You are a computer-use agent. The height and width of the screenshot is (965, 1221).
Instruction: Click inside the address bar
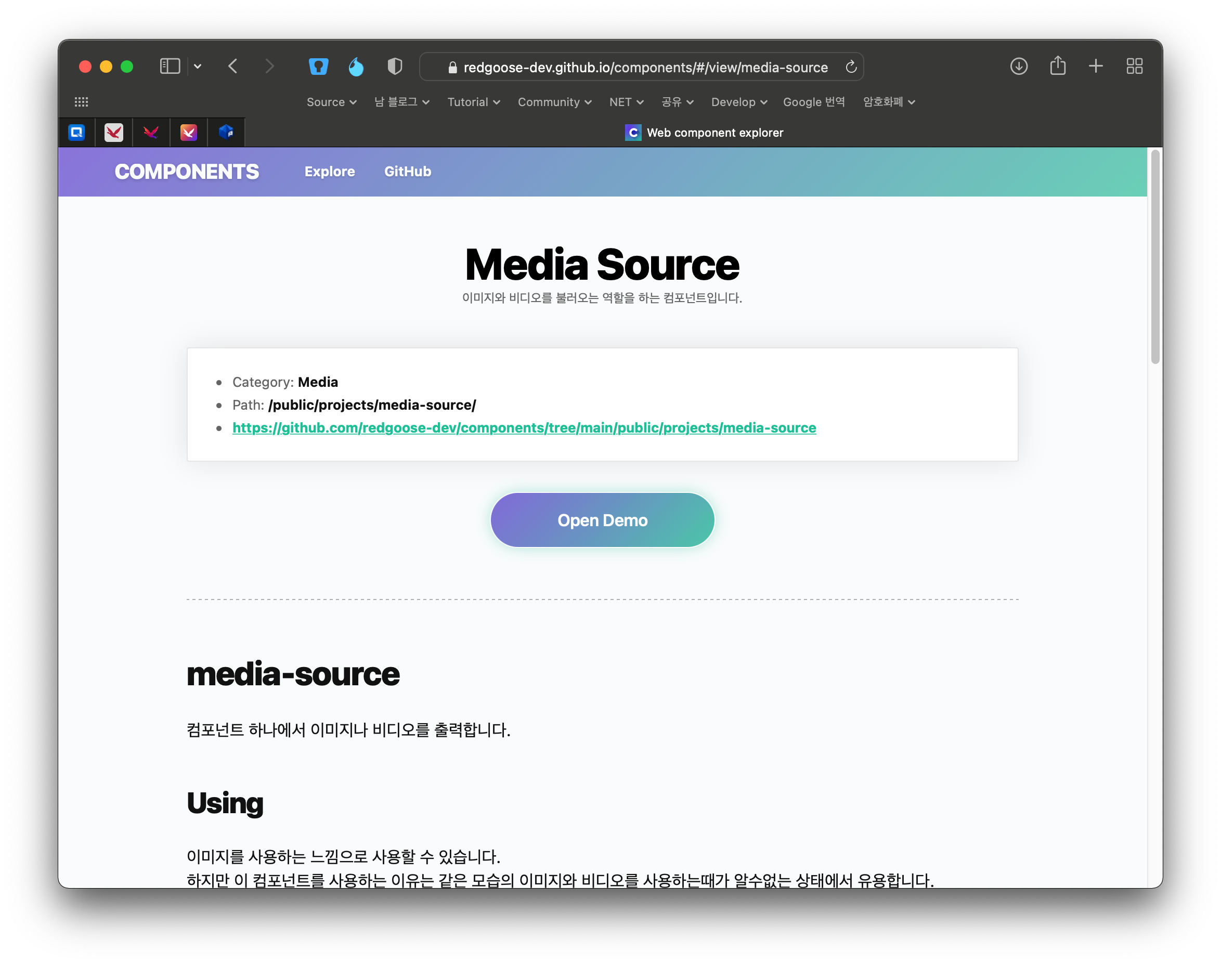click(644, 67)
